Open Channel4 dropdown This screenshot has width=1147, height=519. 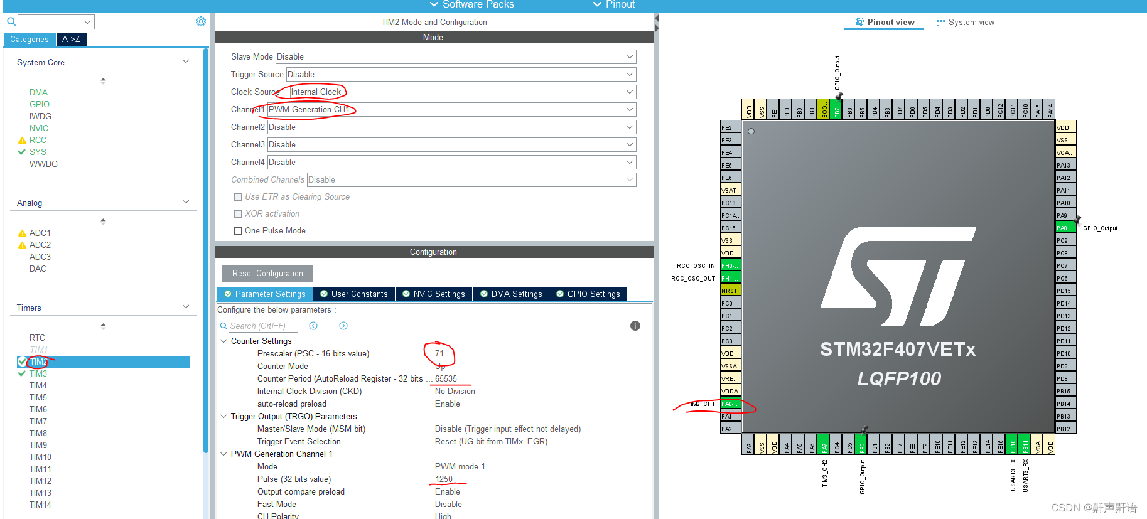(x=452, y=163)
